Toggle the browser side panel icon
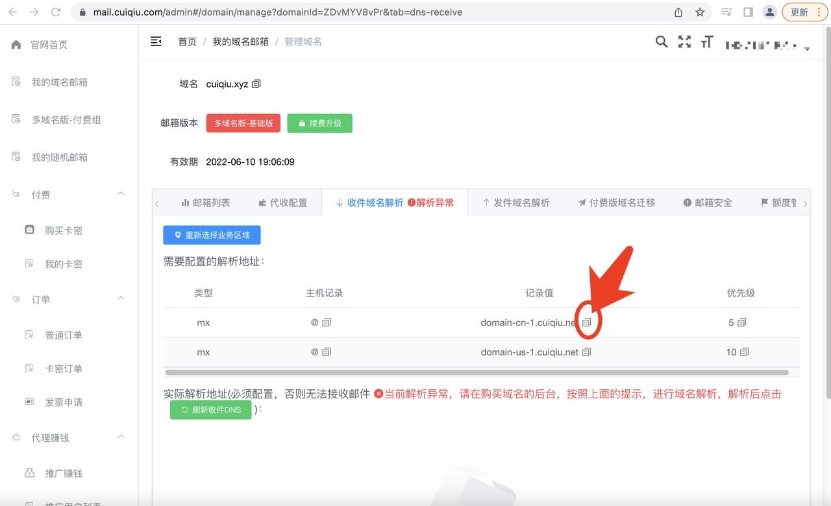831x506 pixels. tap(749, 12)
